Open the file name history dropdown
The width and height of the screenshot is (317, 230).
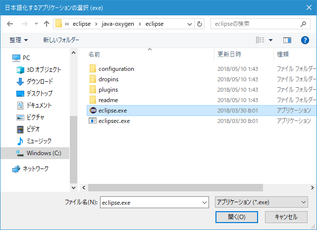pyautogui.click(x=205, y=202)
